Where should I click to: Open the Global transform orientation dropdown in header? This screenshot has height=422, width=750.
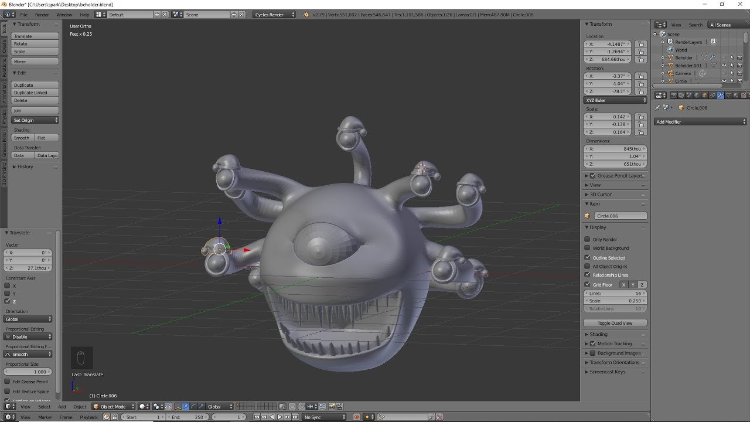pyautogui.click(x=220, y=406)
